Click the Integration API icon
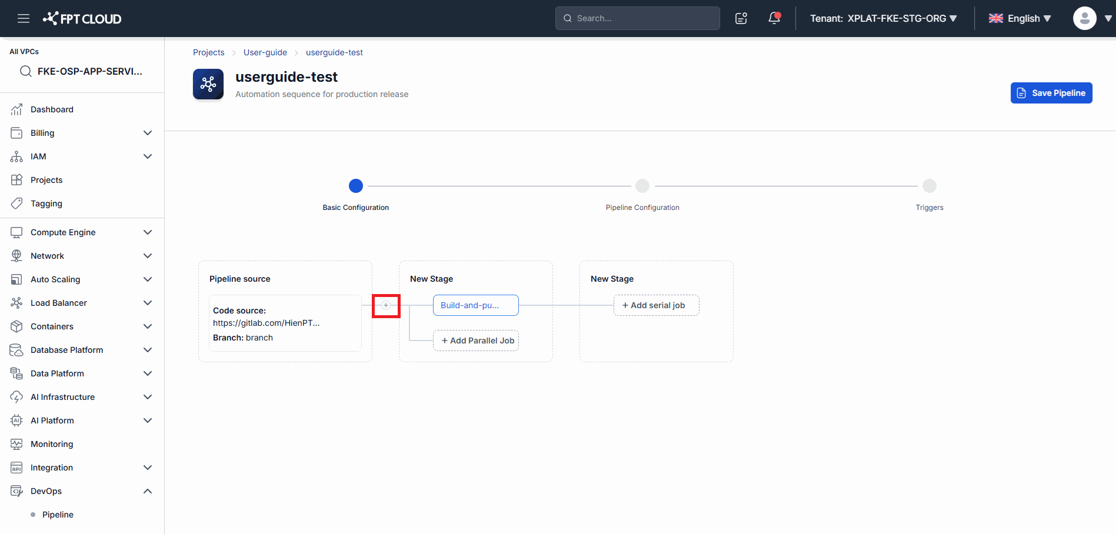Viewport: 1116px width, 534px height. coord(16,468)
